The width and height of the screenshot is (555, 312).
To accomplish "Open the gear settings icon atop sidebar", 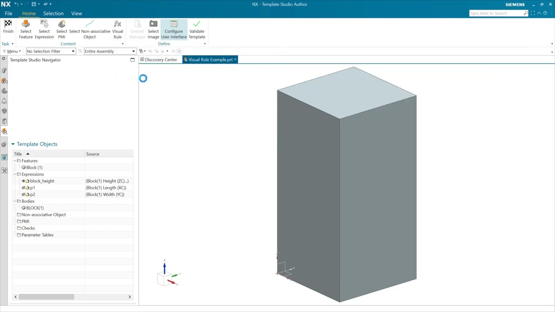I will click(x=3, y=58).
